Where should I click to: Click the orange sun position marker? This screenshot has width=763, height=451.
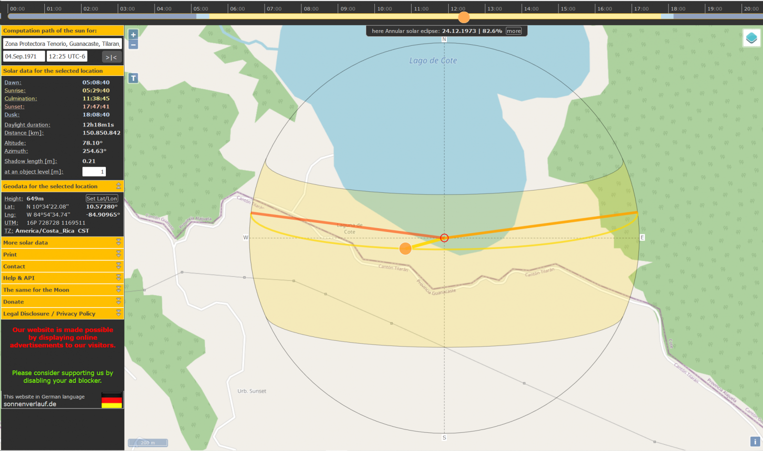[405, 249]
